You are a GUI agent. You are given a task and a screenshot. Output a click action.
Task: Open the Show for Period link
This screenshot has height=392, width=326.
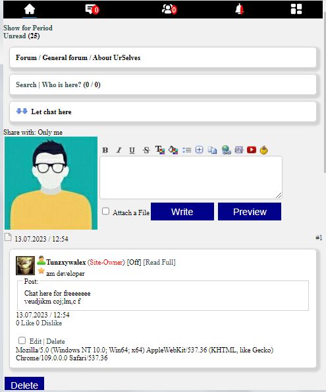[28, 28]
